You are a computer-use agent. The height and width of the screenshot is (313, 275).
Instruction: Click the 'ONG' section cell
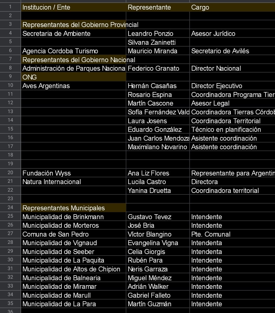click(x=73, y=77)
